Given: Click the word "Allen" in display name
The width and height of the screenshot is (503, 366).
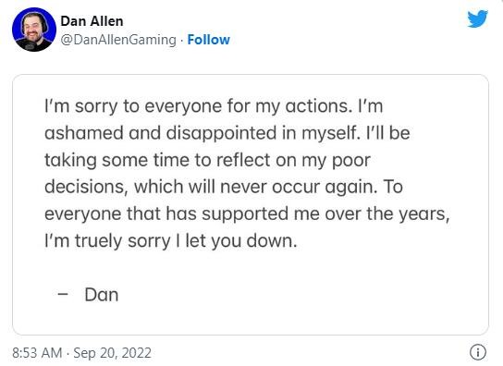Looking at the screenshot, I should point(106,21).
